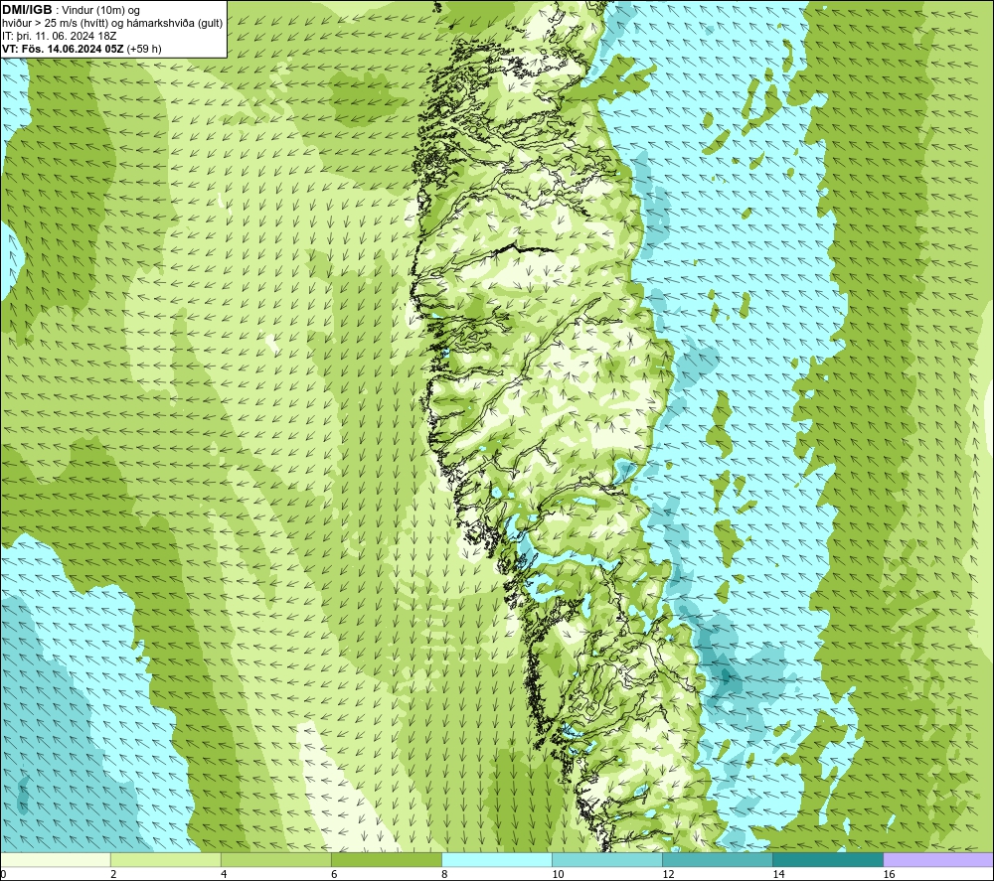
Task: Click the scale label "12"
Action: click(x=668, y=874)
